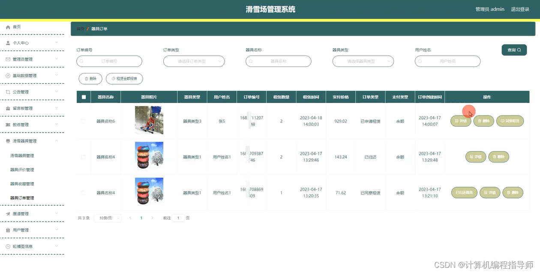This screenshot has height=273, width=540.
Task: Click 退出登录 in the top bar
Action: coord(521,9)
